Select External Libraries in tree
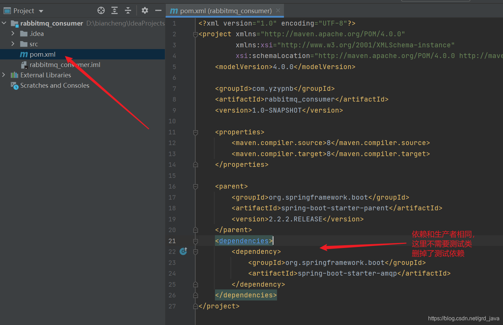Image resolution: width=503 pixels, height=325 pixels. (x=82, y=75)
